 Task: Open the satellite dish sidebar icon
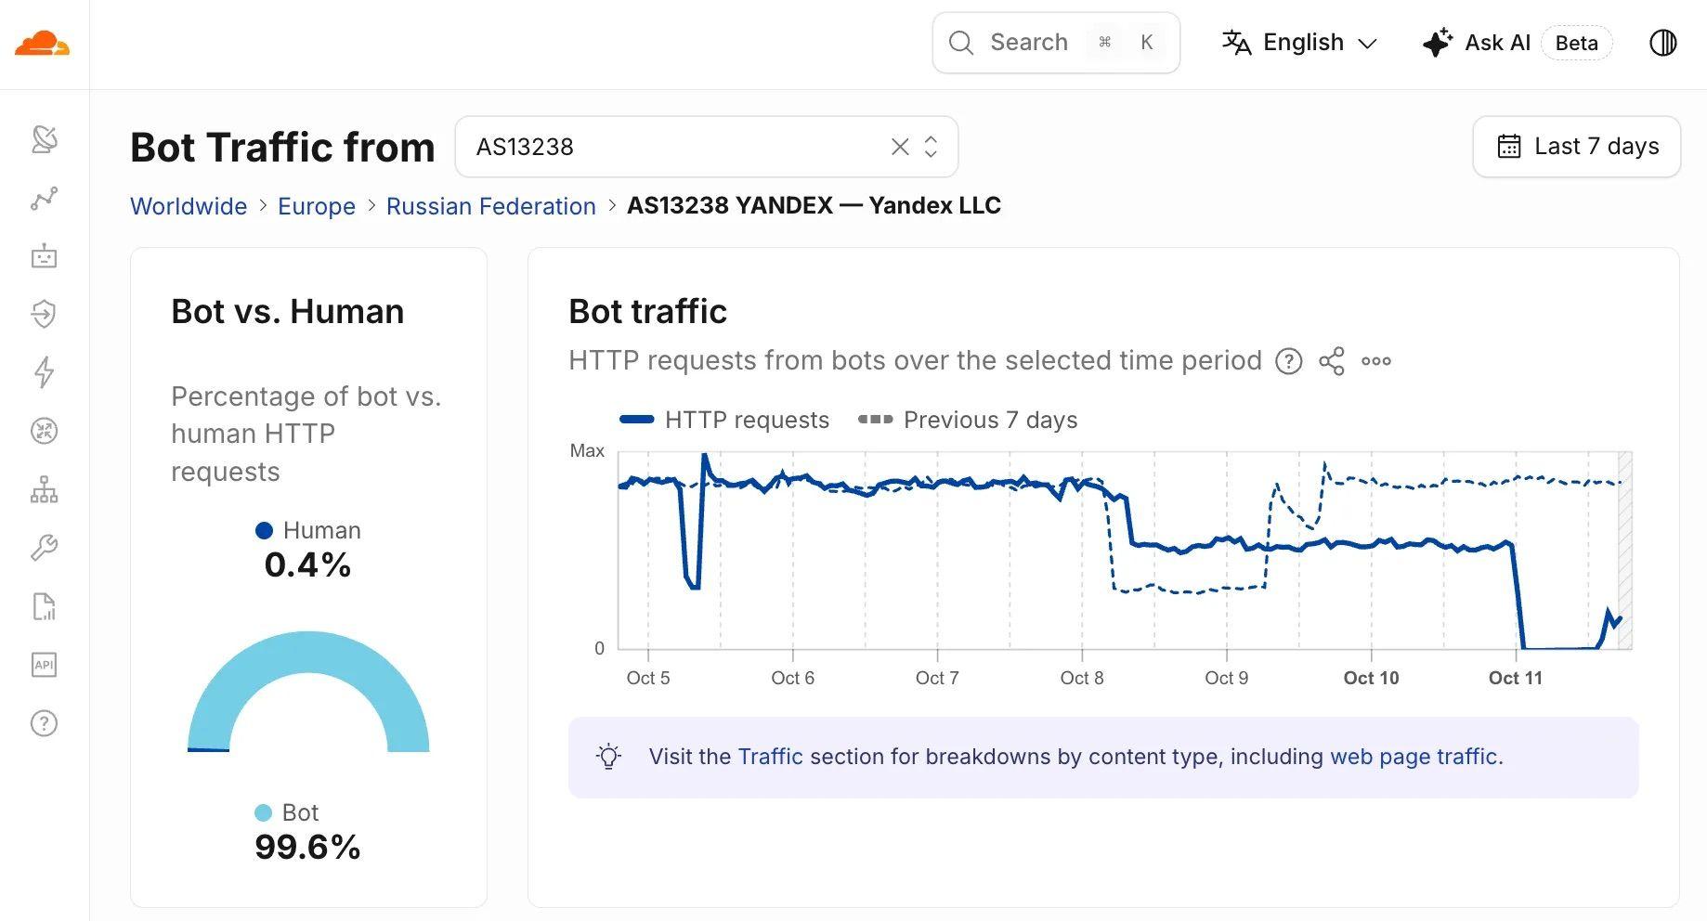click(45, 139)
